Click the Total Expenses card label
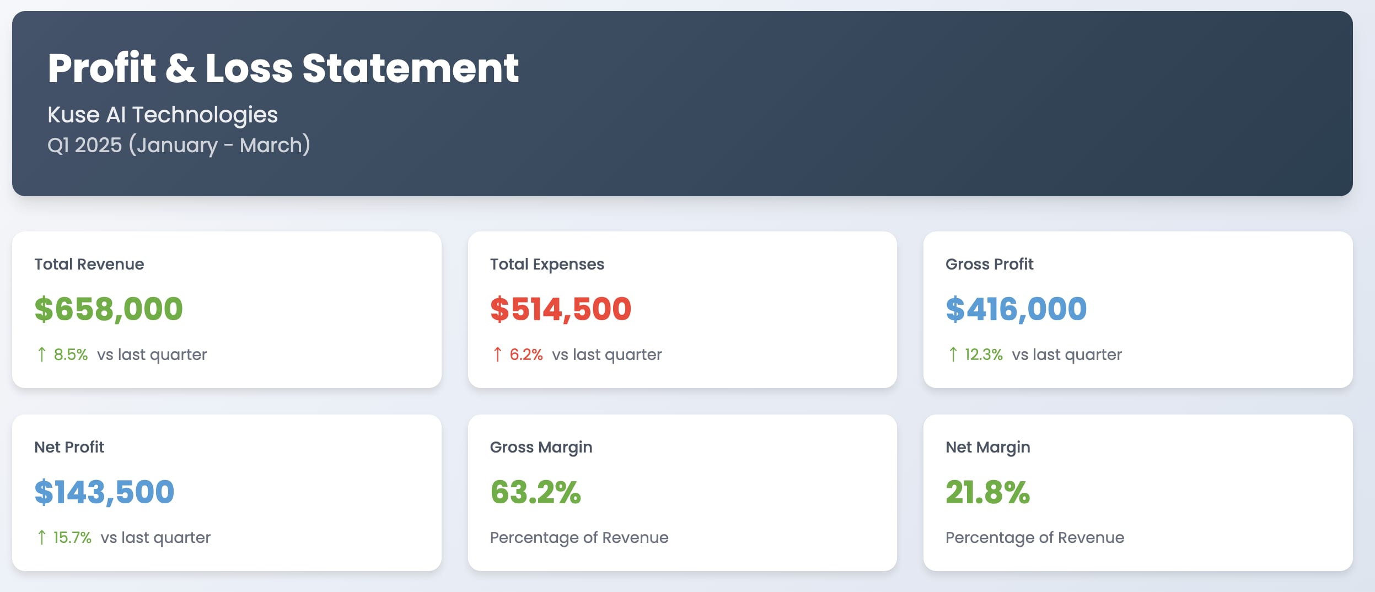Viewport: 1375px width, 592px height. 547,265
